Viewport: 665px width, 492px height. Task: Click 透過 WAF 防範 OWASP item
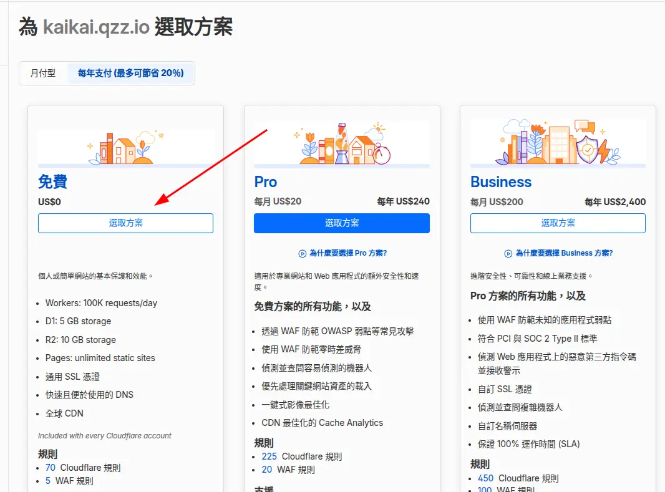(337, 331)
